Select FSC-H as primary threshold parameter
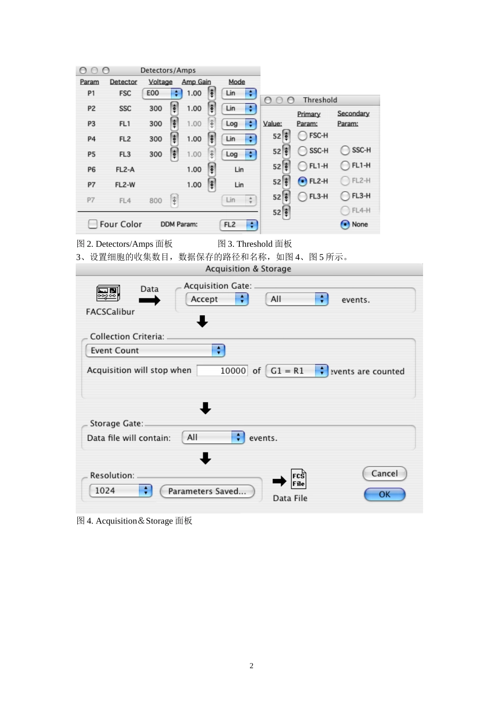Viewport: 503px width, 712px height. (302, 136)
